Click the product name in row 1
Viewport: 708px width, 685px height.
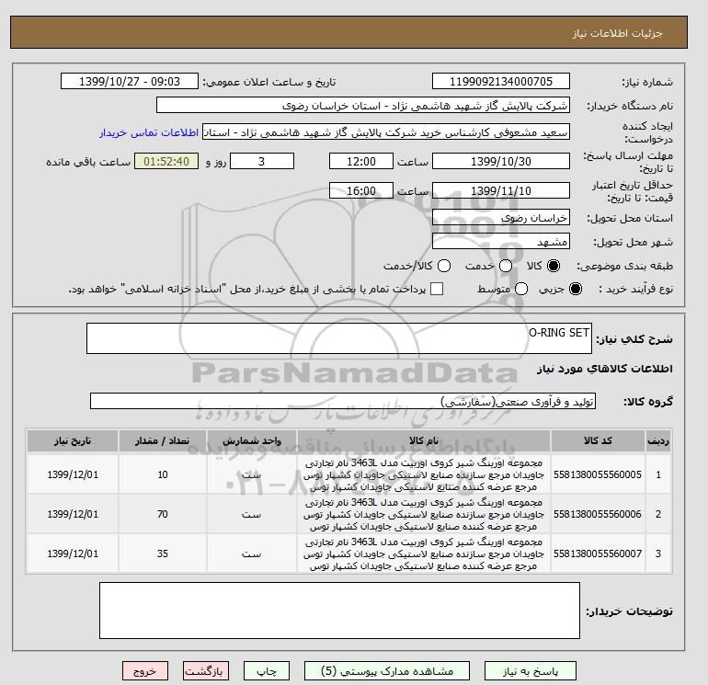tap(424, 475)
